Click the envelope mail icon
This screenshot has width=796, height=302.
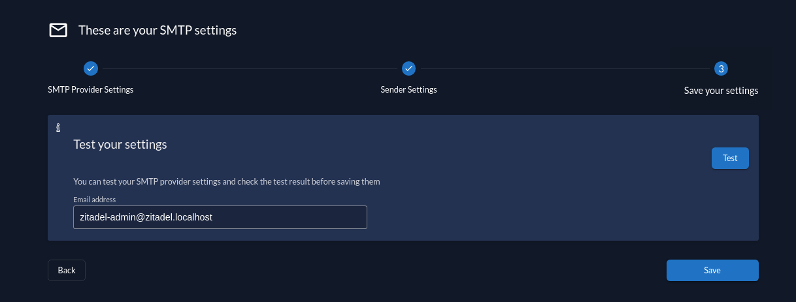[x=59, y=30]
